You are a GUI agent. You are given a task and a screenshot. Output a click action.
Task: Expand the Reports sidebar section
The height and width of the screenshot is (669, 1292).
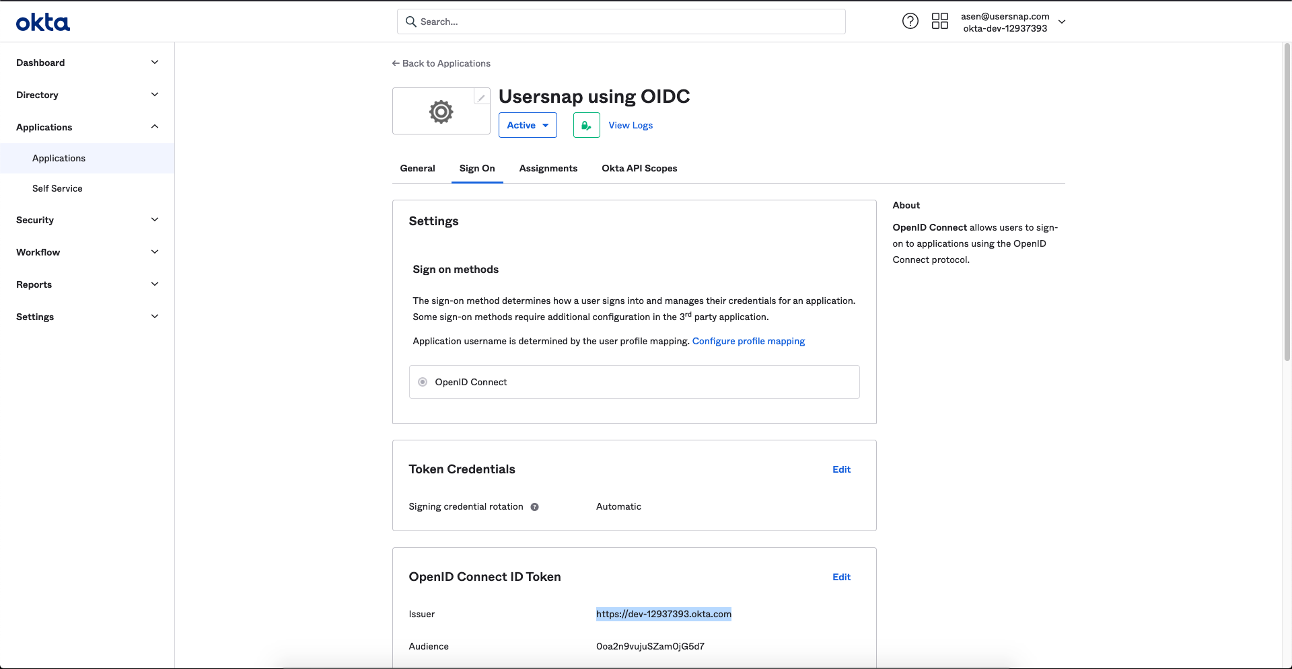(87, 284)
